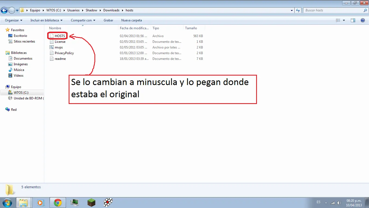This screenshot has width=369, height=208.
Task: Click the Grabar toolbar button
Action: coord(108,20)
